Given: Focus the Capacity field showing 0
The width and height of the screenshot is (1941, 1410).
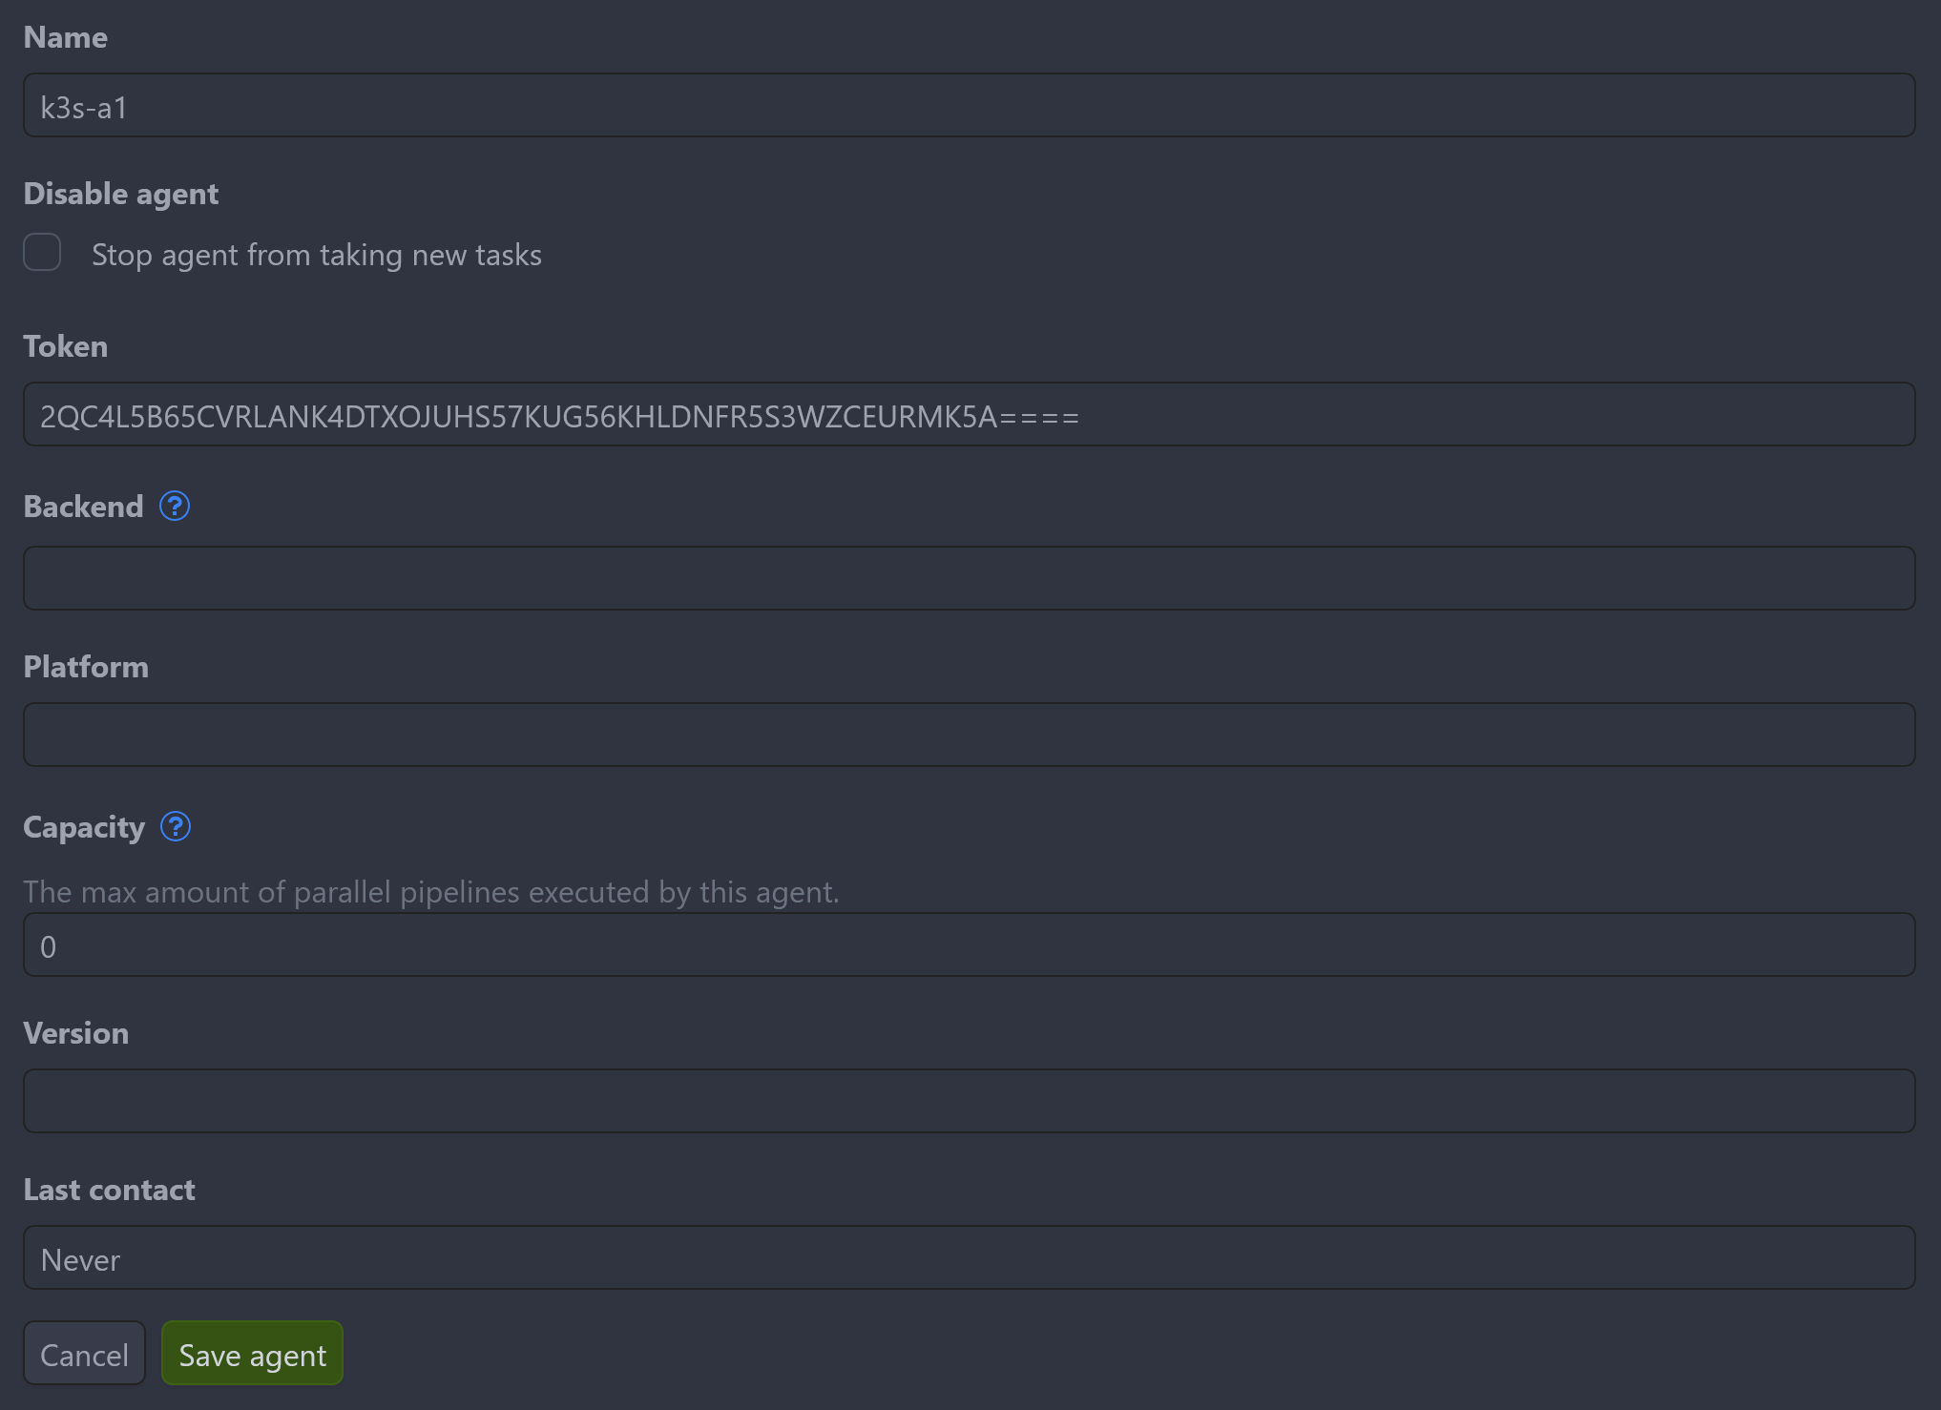Looking at the screenshot, I should [x=969, y=945].
